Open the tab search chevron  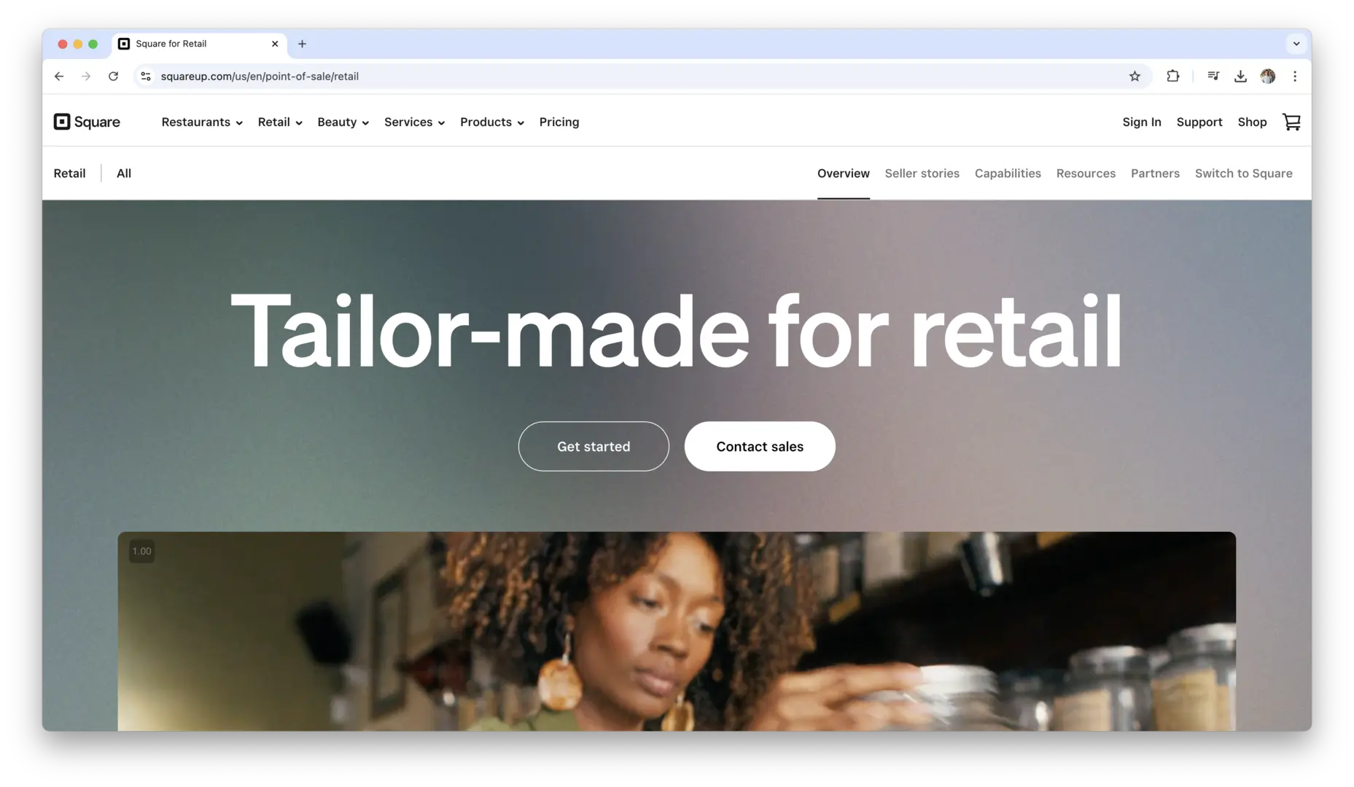pyautogui.click(x=1296, y=44)
